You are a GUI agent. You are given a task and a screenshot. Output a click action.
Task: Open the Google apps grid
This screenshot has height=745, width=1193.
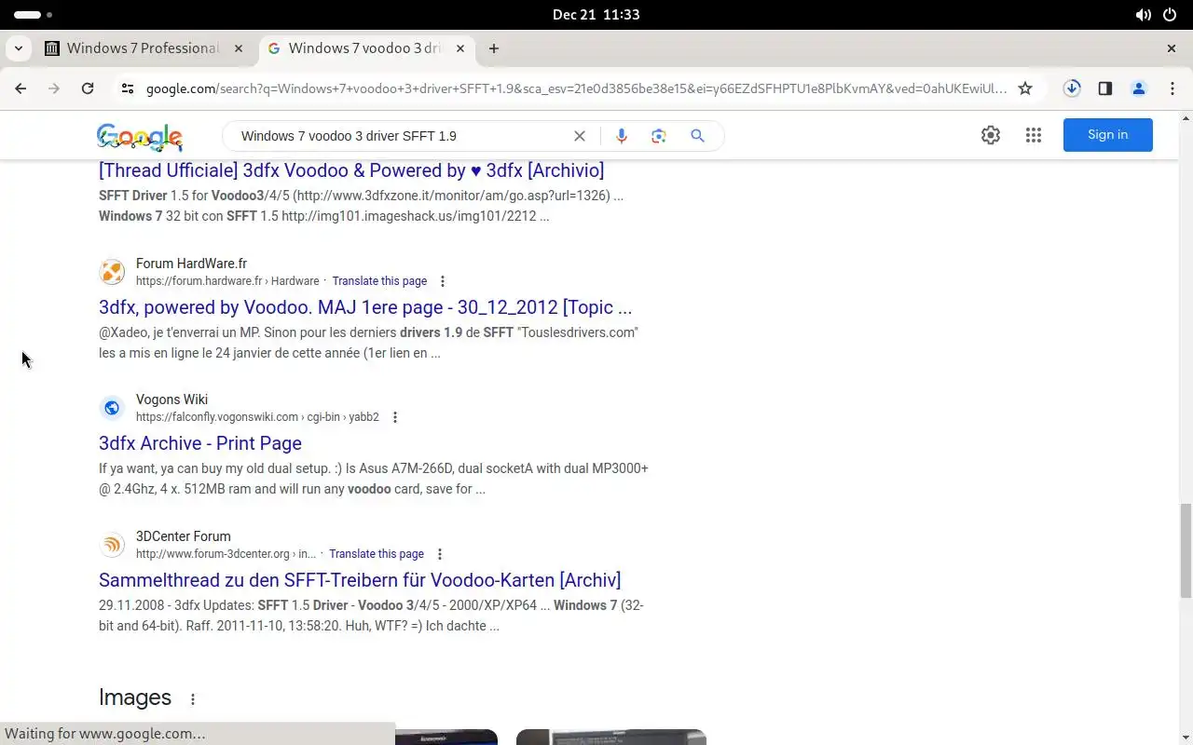click(x=1034, y=135)
